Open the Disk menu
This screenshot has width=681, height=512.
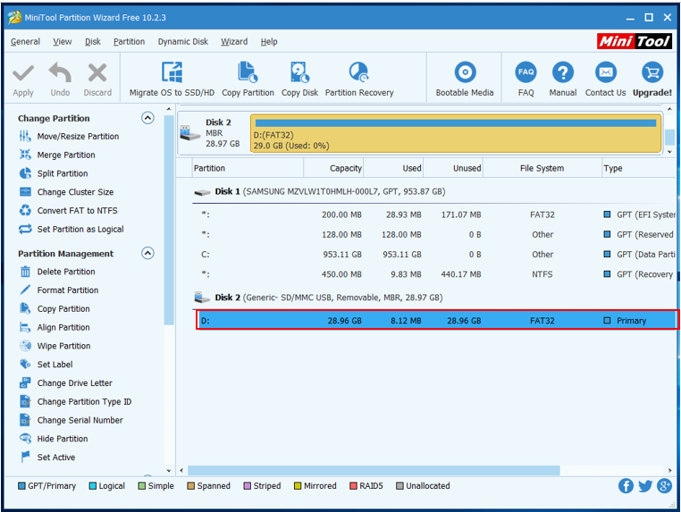pos(93,42)
